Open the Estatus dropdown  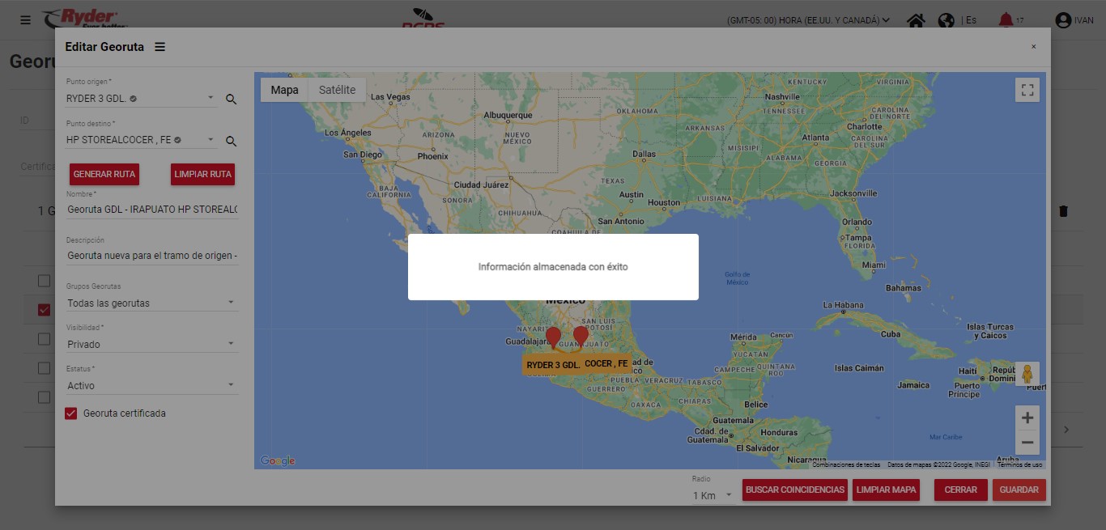point(151,386)
